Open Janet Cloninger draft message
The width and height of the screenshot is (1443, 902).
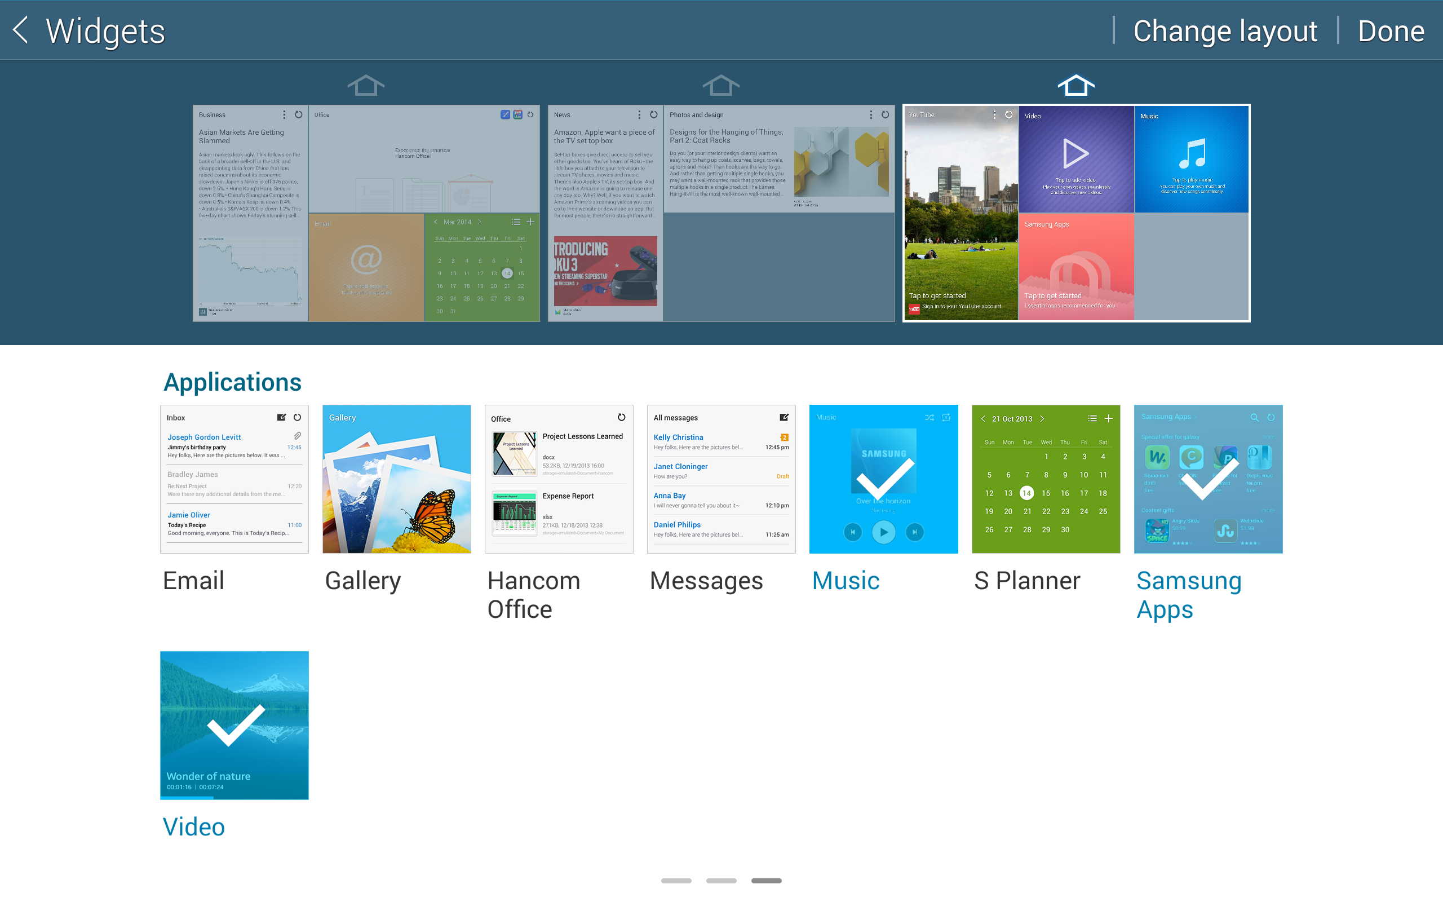point(721,471)
